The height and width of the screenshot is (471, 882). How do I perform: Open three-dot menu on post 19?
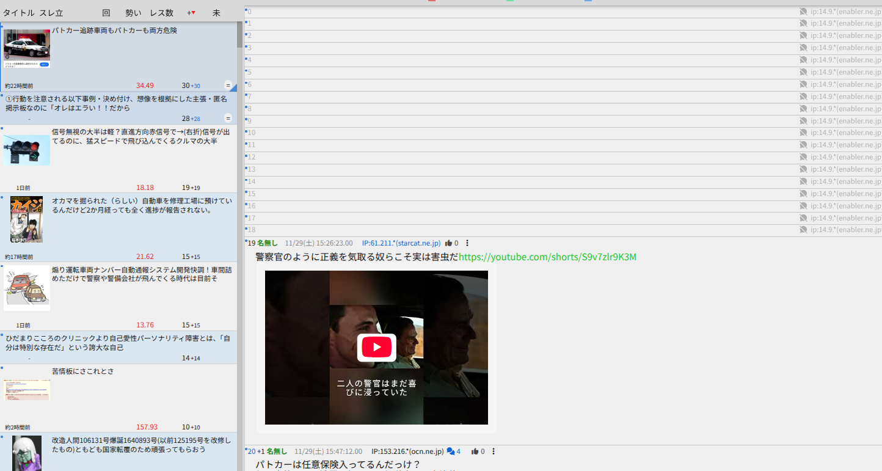click(x=467, y=243)
